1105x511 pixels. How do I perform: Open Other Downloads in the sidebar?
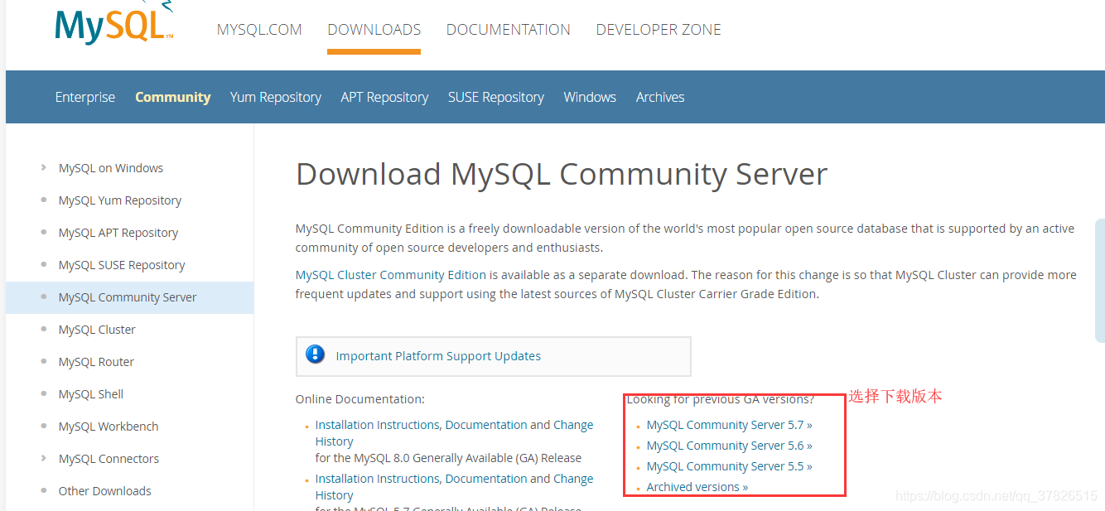[x=104, y=491]
